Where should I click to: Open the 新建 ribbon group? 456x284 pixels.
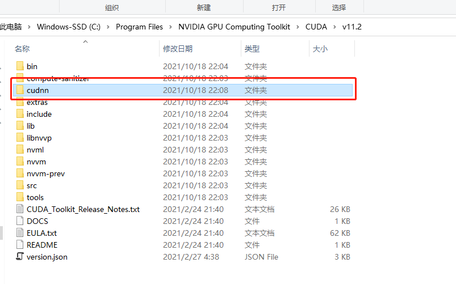203,7
